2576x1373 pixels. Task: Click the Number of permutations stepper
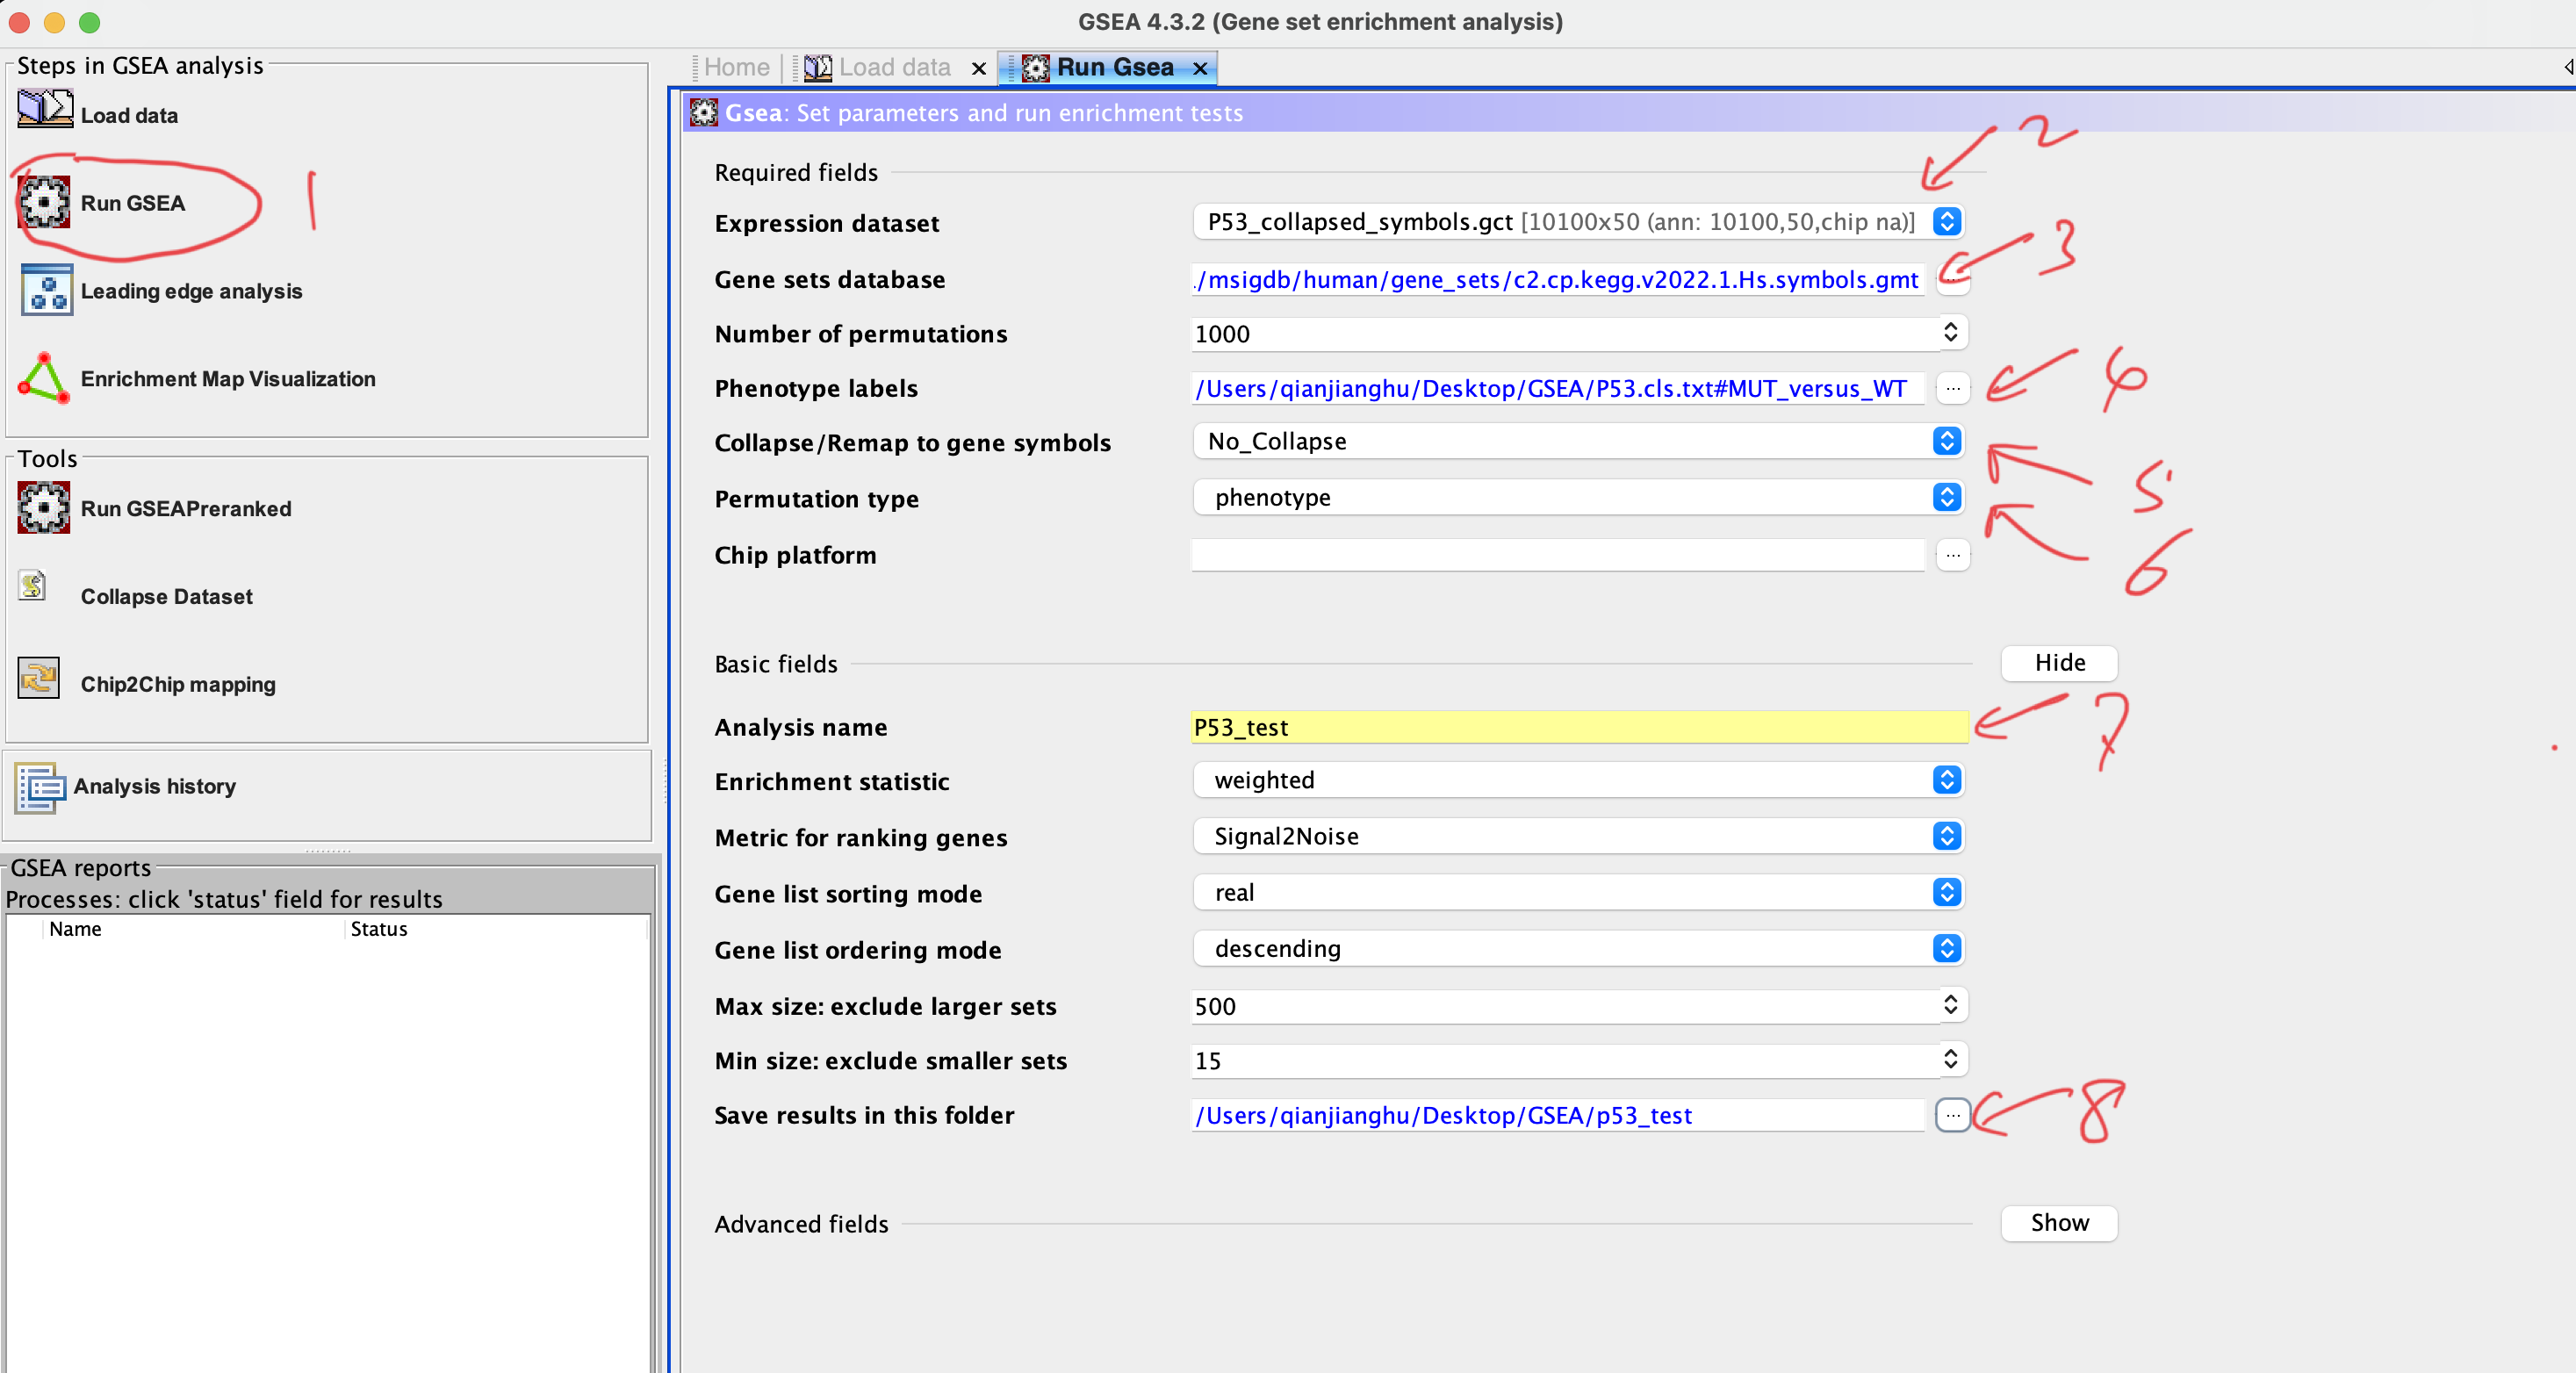point(1949,333)
